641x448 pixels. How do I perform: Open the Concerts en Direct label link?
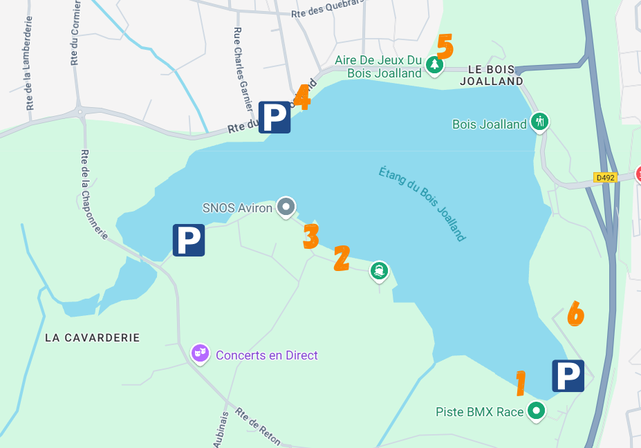[266, 355]
